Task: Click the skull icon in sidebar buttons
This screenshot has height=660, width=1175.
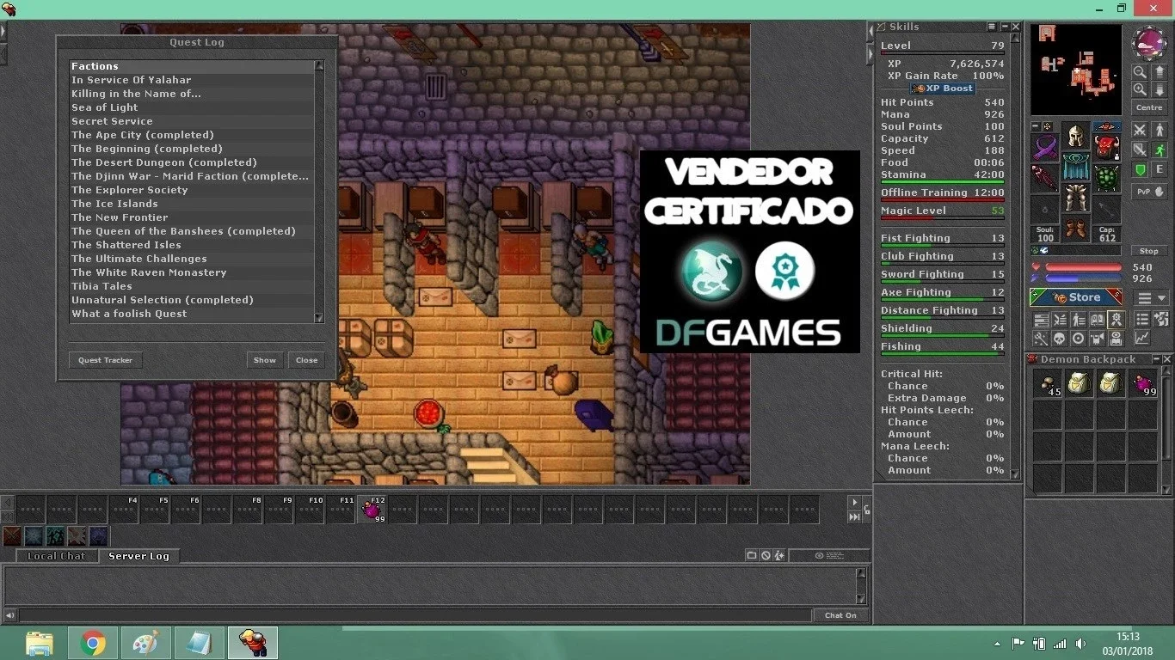Action: [1060, 339]
